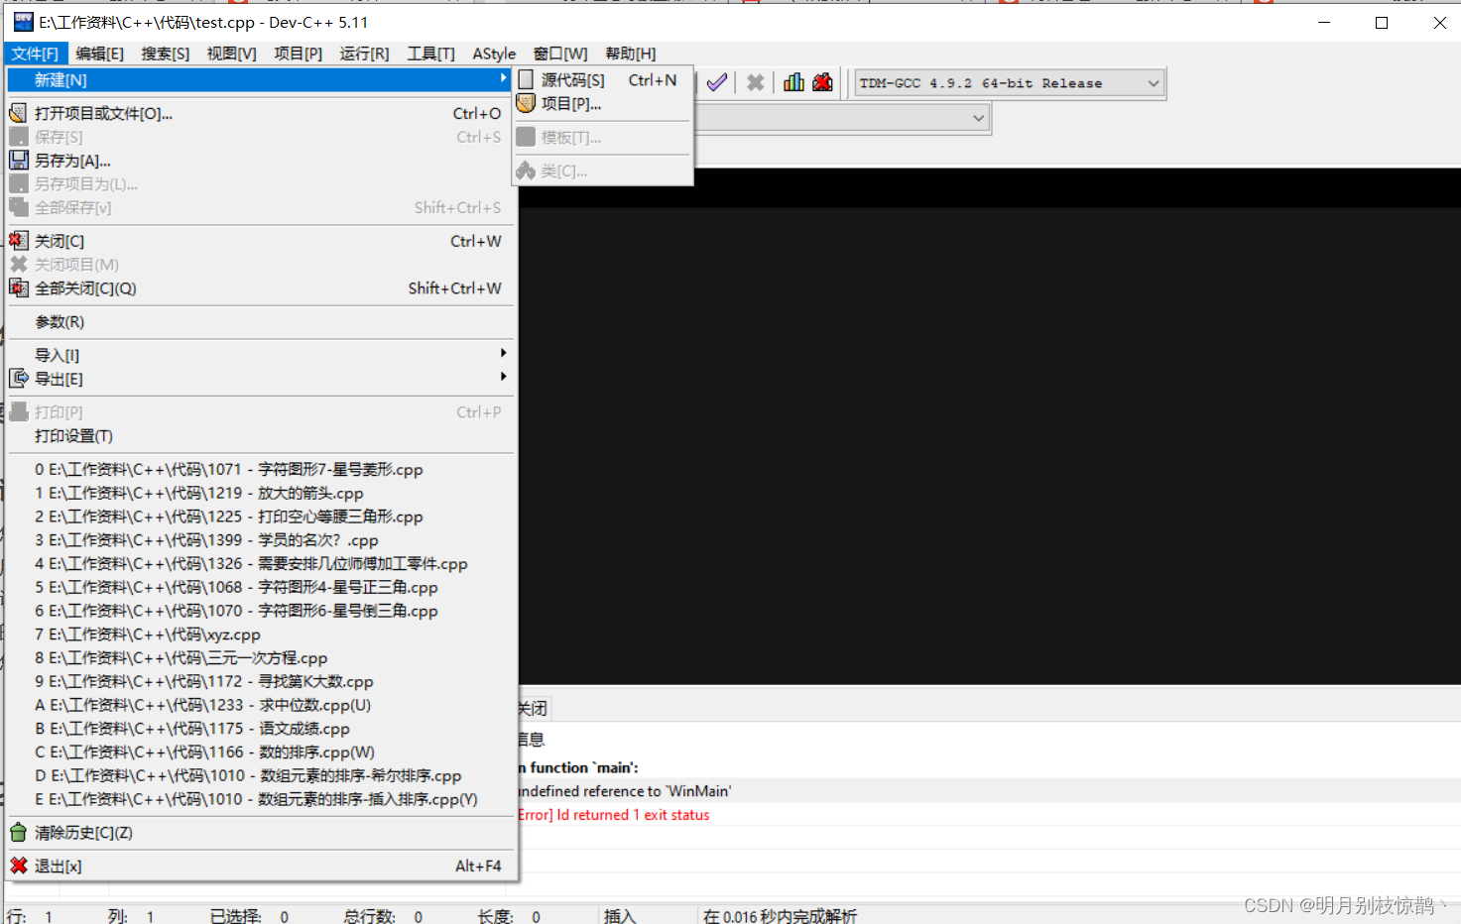
Task: Choose 关闭[C] menu entry
Action: 261,240
